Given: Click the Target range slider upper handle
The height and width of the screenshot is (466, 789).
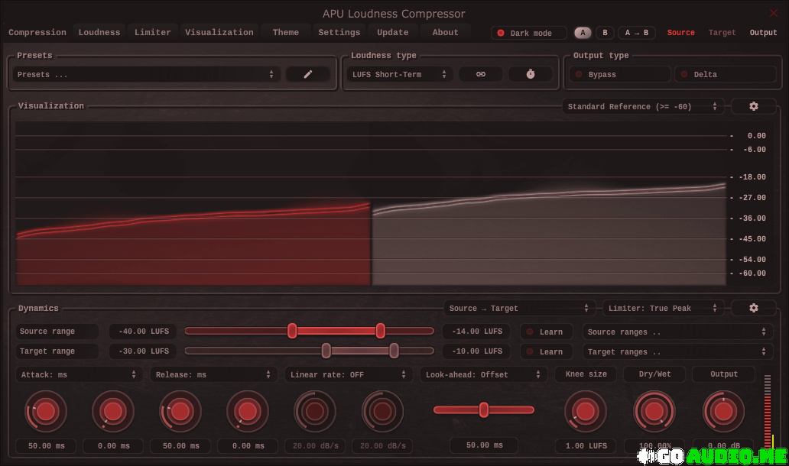Looking at the screenshot, I should click(394, 351).
